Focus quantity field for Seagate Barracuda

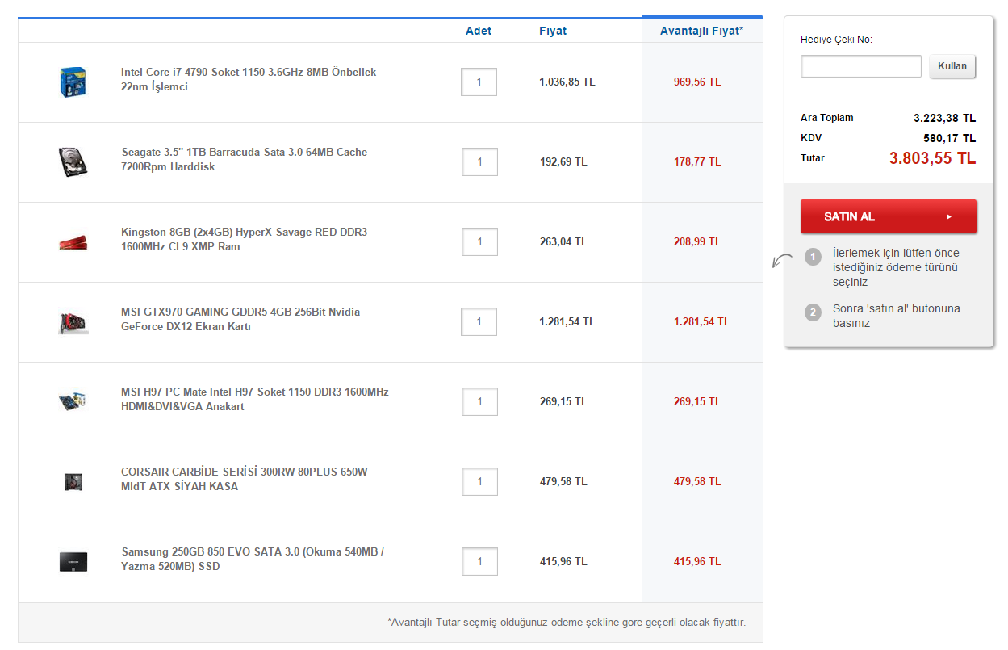point(479,162)
